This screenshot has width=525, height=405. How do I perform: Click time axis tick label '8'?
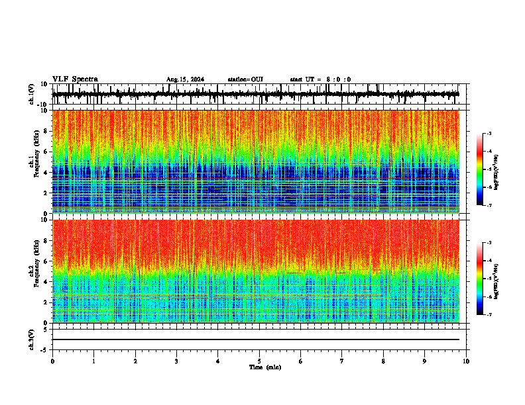[x=383, y=361]
